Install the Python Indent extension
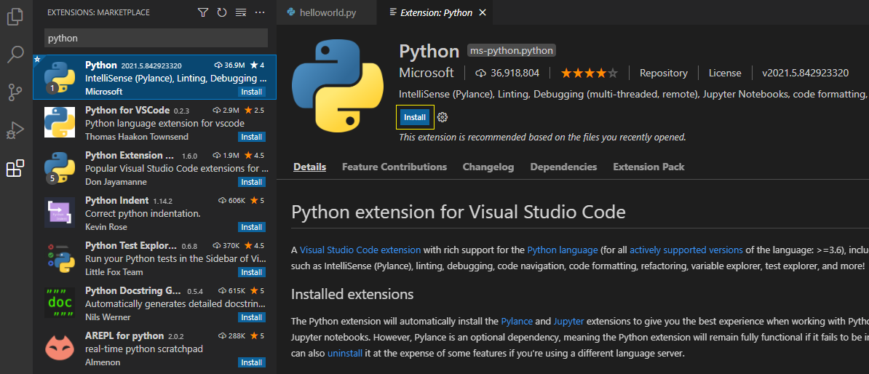The height and width of the screenshot is (374, 869). click(x=251, y=227)
